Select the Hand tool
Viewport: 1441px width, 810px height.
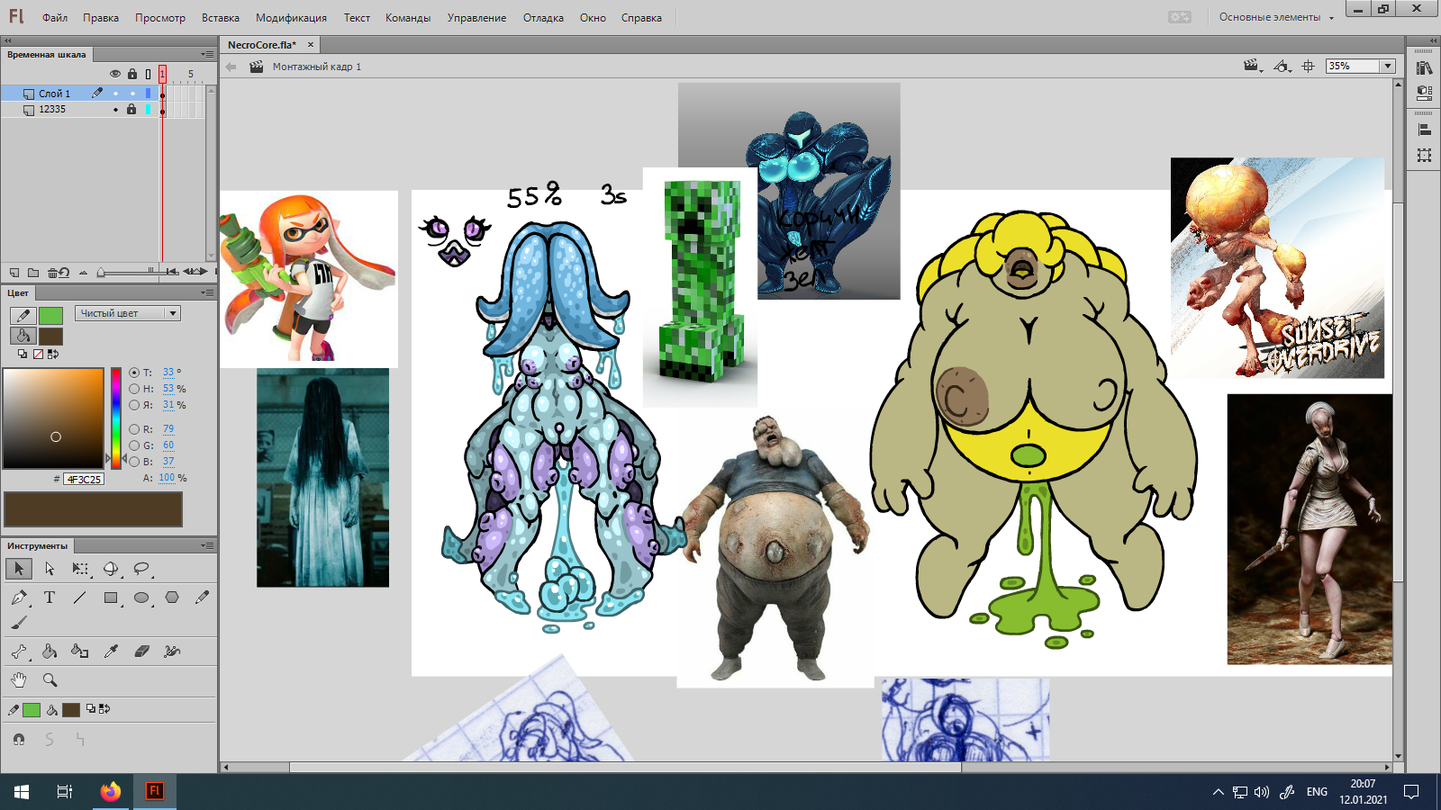[19, 680]
